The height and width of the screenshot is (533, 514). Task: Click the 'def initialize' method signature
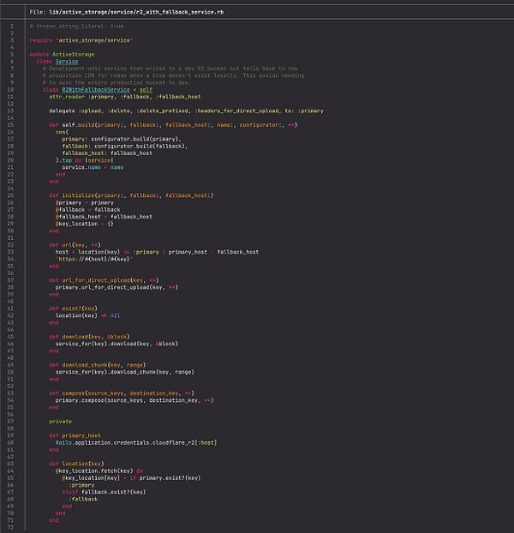[x=131, y=195]
